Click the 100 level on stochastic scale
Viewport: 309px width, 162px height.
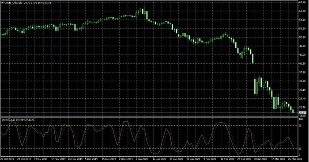(x=301, y=120)
